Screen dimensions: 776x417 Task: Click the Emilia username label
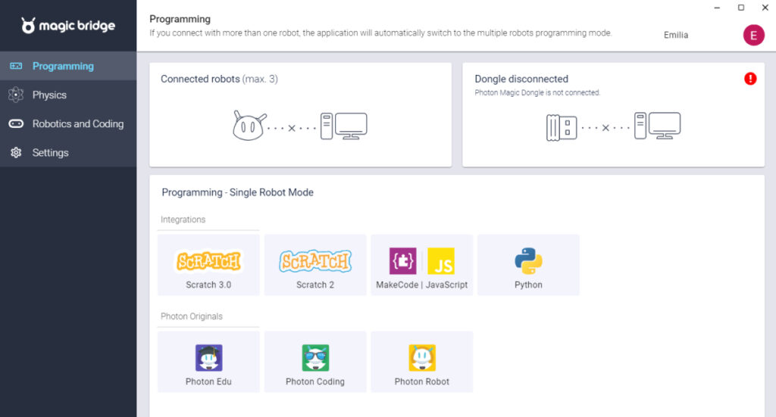coord(676,35)
